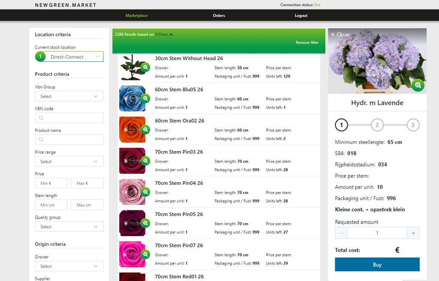Select step 3 in the order stepper

pos(413,125)
